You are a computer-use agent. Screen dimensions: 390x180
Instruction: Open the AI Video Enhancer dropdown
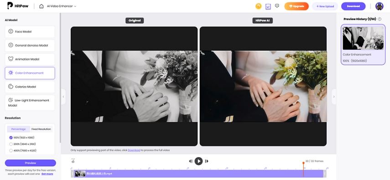62,6
